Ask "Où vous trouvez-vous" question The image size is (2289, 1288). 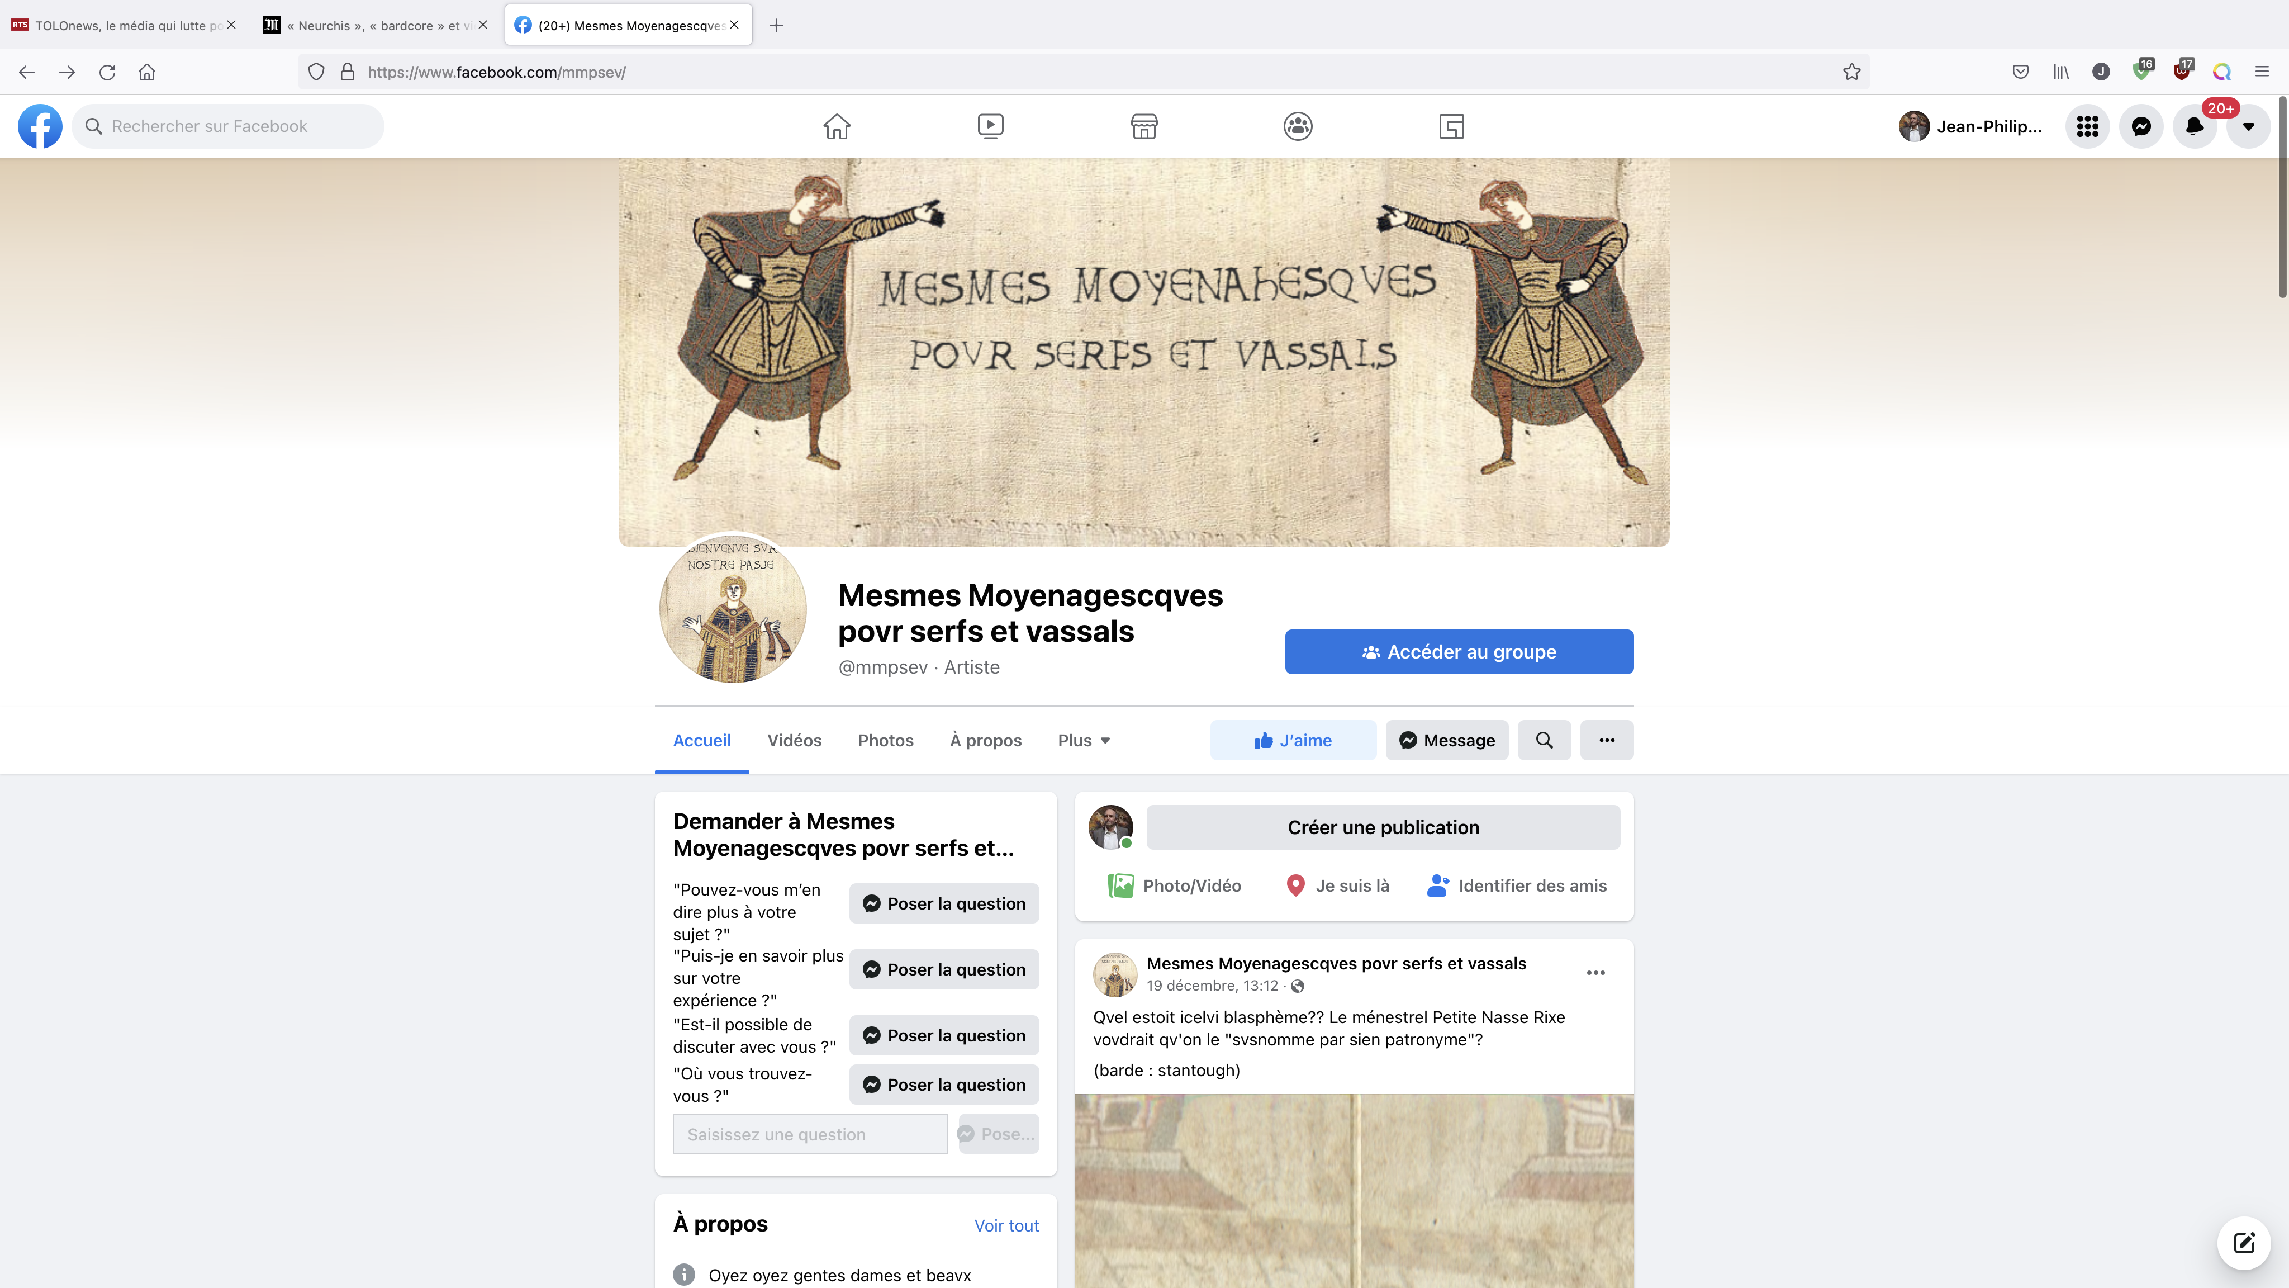pyautogui.click(x=944, y=1085)
